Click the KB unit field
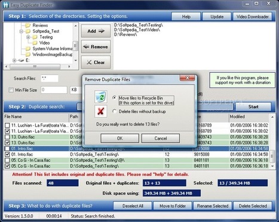Image resolution: width=279 pixels, height=222 pixels. pos(76,90)
